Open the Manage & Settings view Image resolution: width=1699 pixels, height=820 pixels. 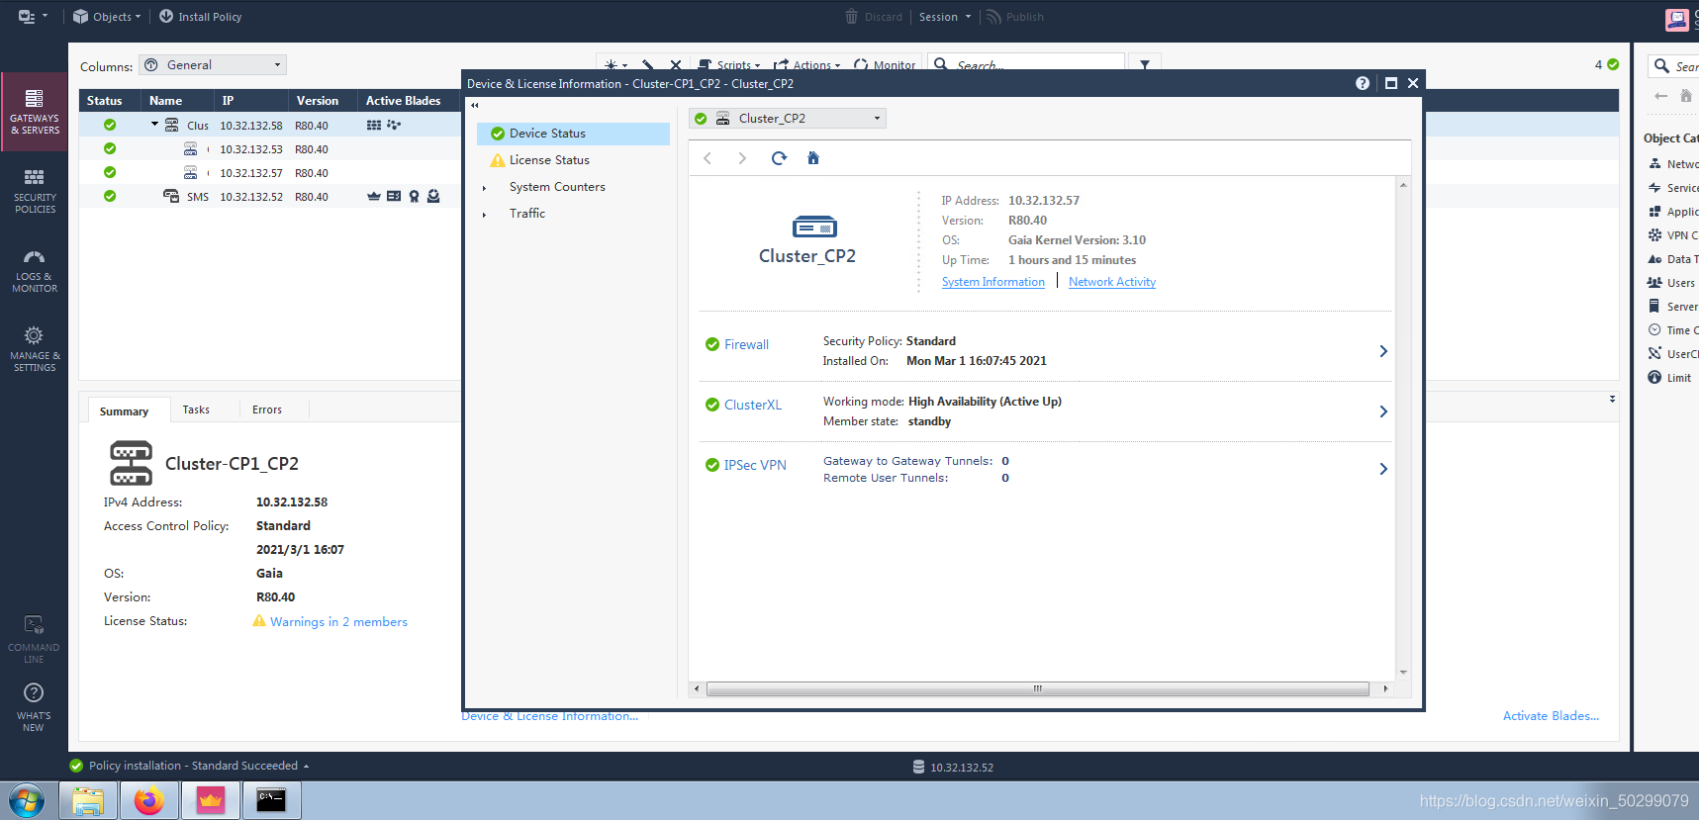pyautogui.click(x=35, y=349)
